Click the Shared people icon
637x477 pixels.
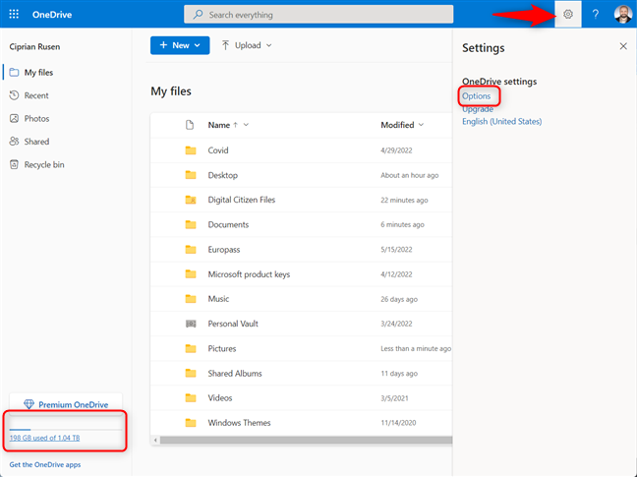pos(14,142)
